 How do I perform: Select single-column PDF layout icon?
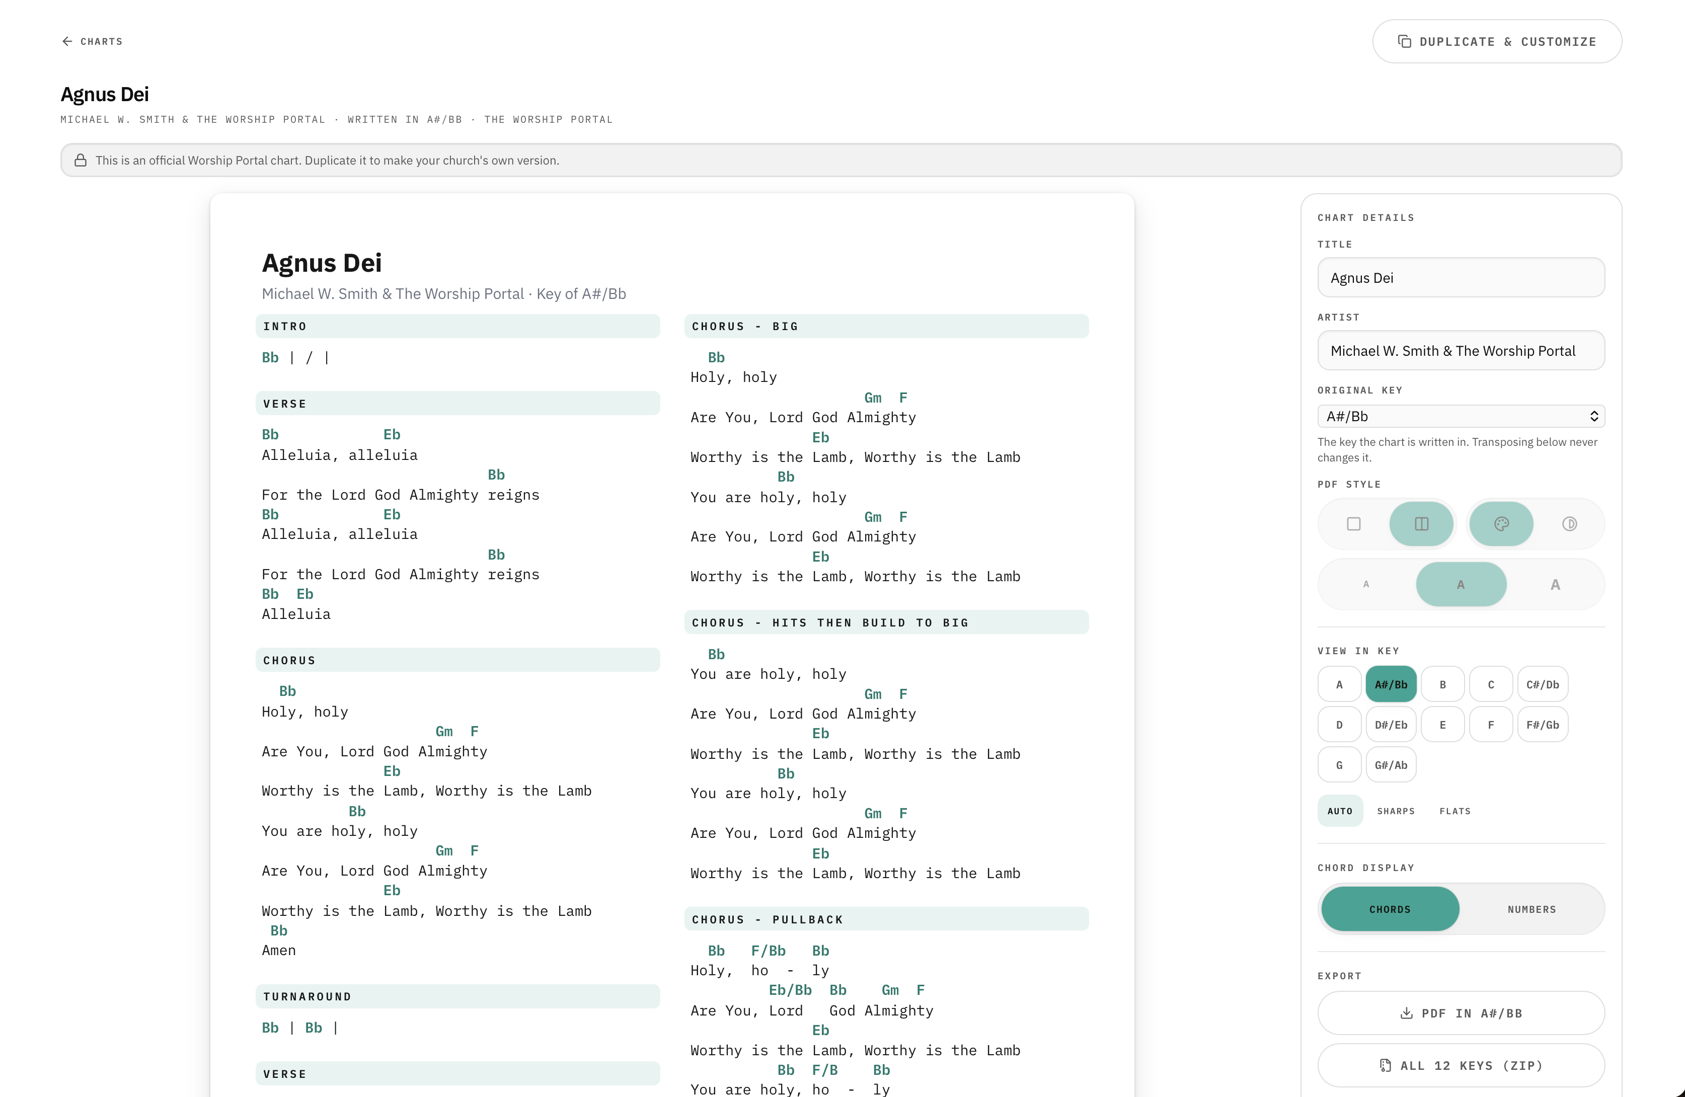point(1353,524)
